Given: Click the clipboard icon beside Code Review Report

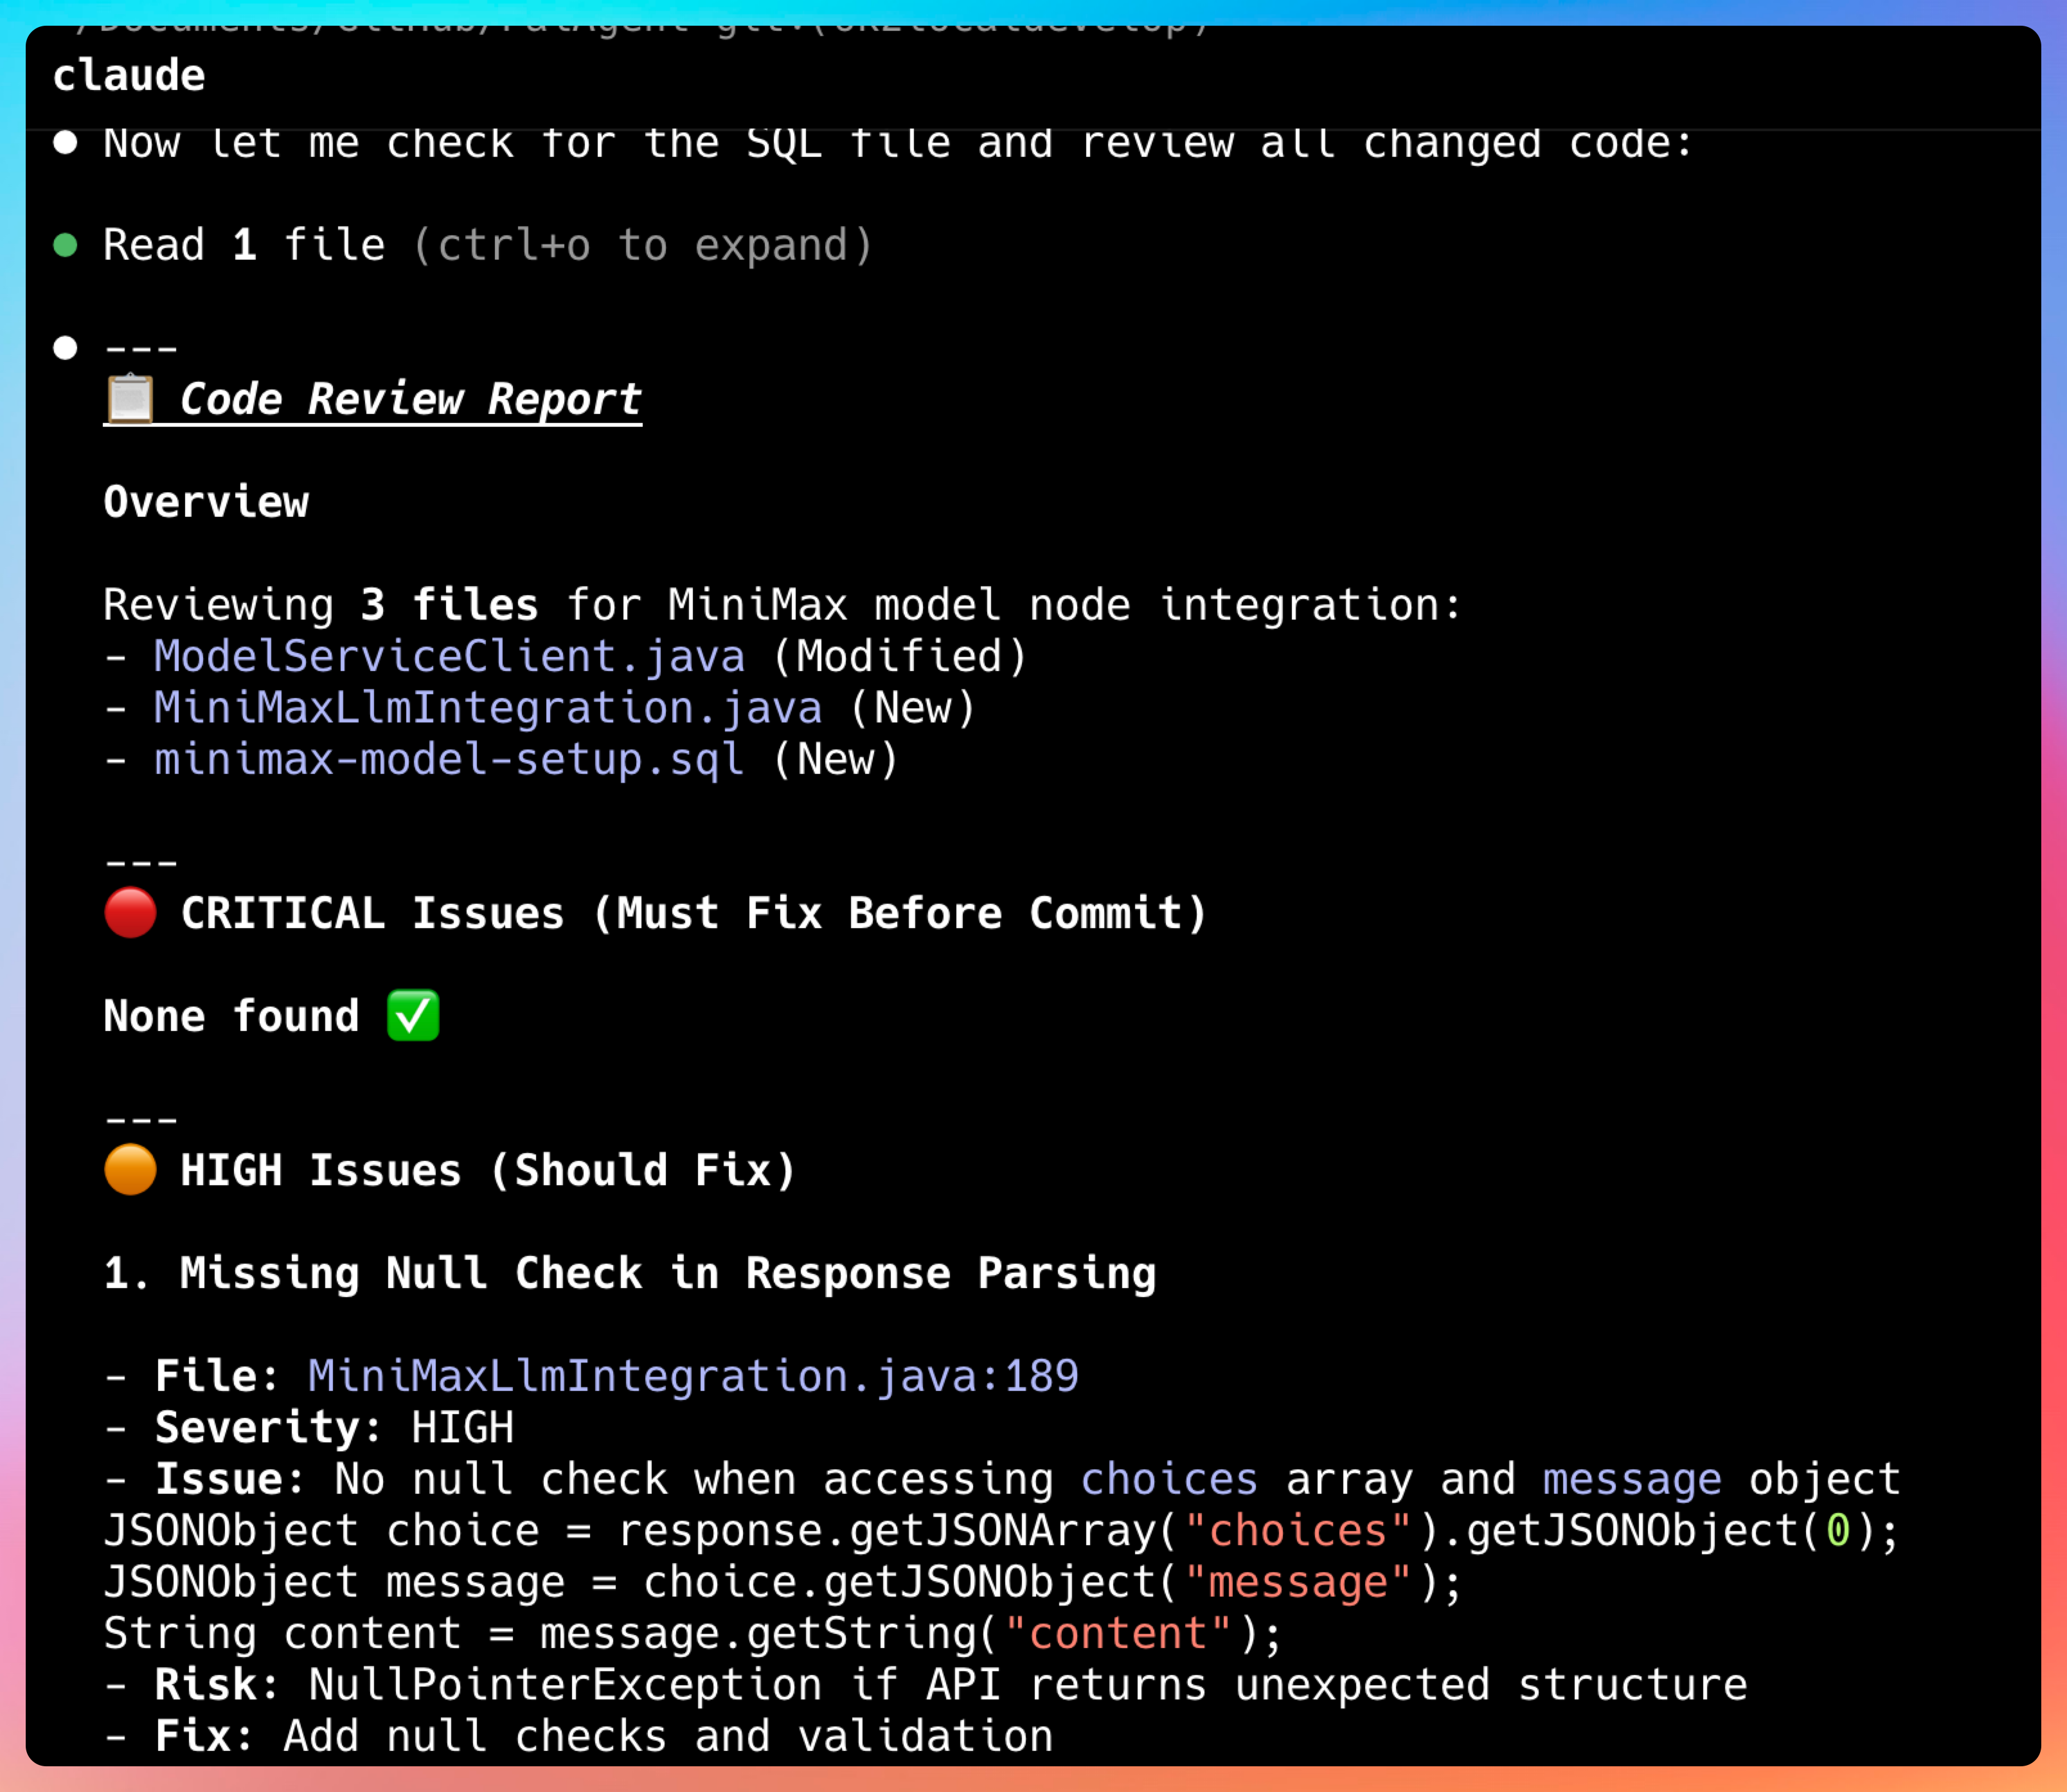Looking at the screenshot, I should pyautogui.click(x=130, y=399).
